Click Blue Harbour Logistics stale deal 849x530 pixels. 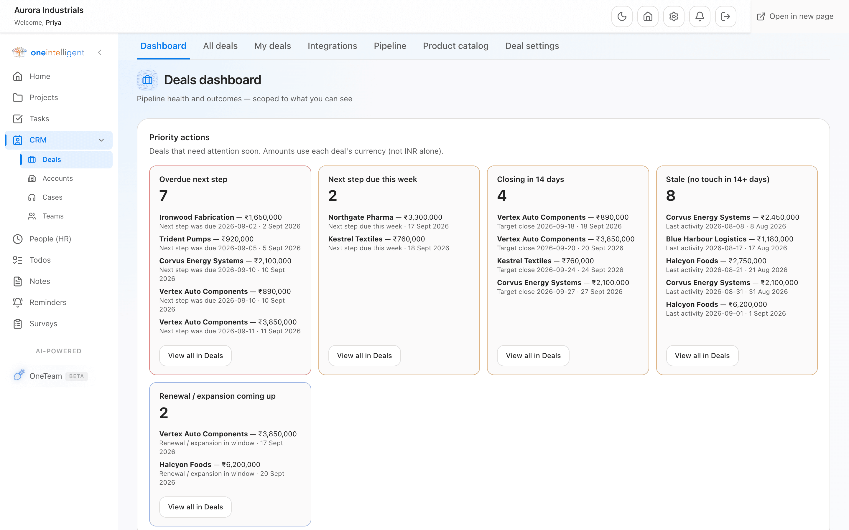[x=729, y=243]
